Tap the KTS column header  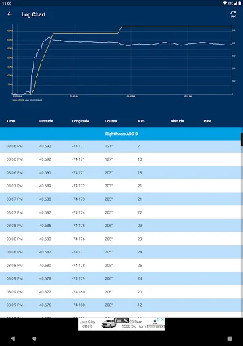coord(141,121)
